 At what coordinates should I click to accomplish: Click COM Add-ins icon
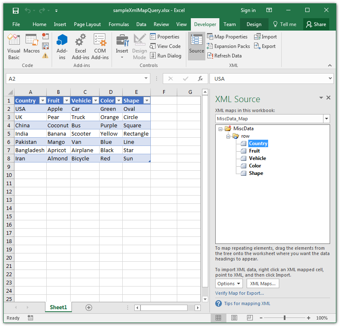click(100, 45)
